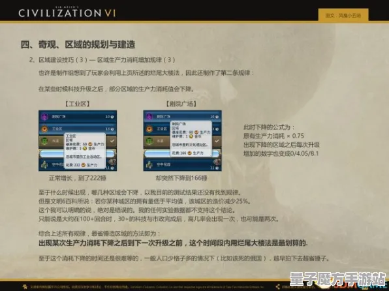389x291 pixels.
Task: Click the production icon beside 基准花费 in the 剧院广场 tooltip
Action: pyautogui.click(x=196, y=132)
